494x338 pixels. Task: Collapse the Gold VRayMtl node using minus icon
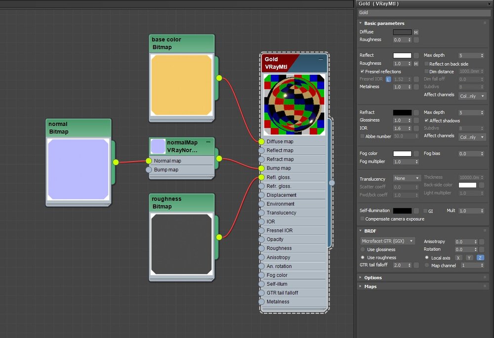tap(321, 59)
